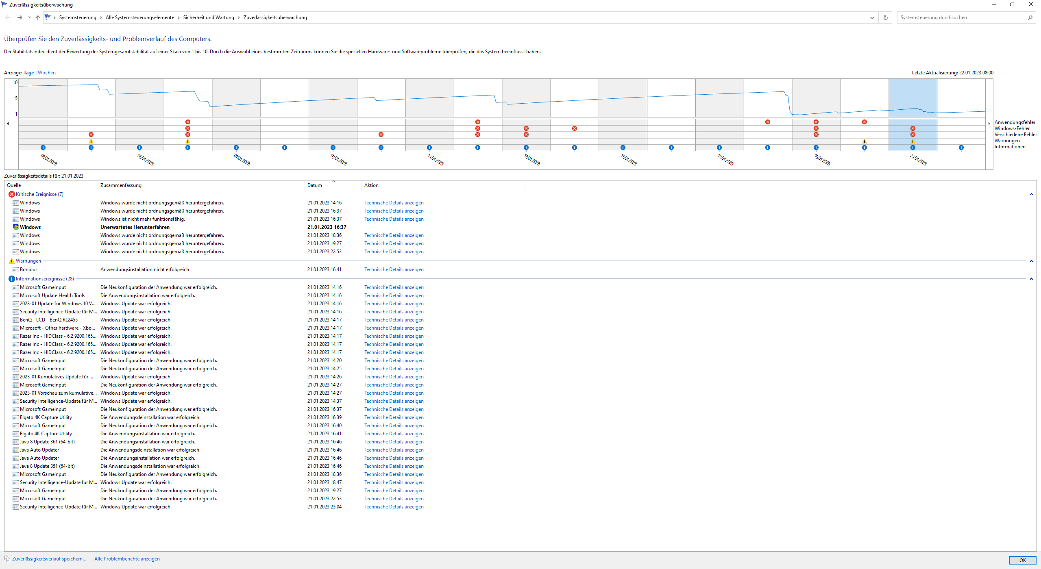Open the address bar history dropdown
The width and height of the screenshot is (1041, 569).
(872, 17)
